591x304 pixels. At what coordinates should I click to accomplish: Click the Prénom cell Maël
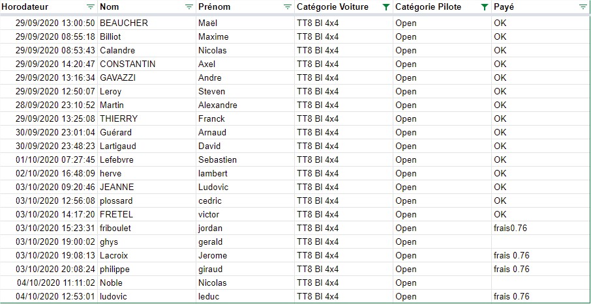(x=245, y=23)
